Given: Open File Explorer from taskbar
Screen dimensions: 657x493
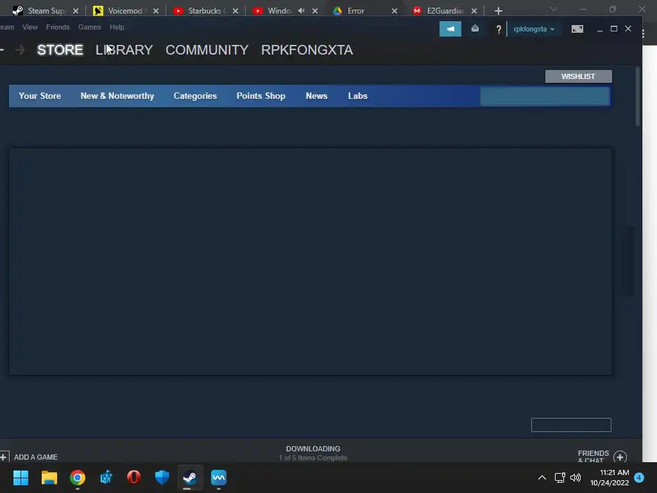Looking at the screenshot, I should (x=49, y=478).
